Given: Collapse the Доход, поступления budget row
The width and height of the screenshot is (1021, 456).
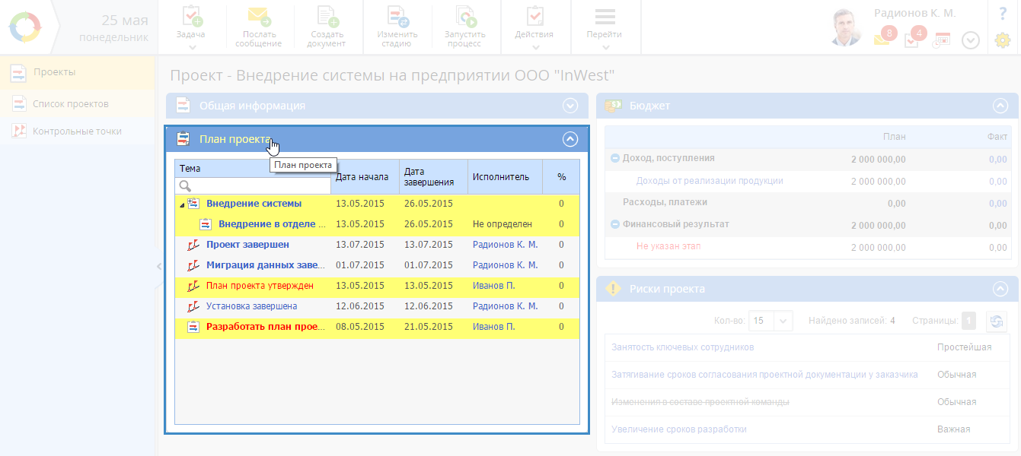Looking at the screenshot, I should (x=615, y=158).
